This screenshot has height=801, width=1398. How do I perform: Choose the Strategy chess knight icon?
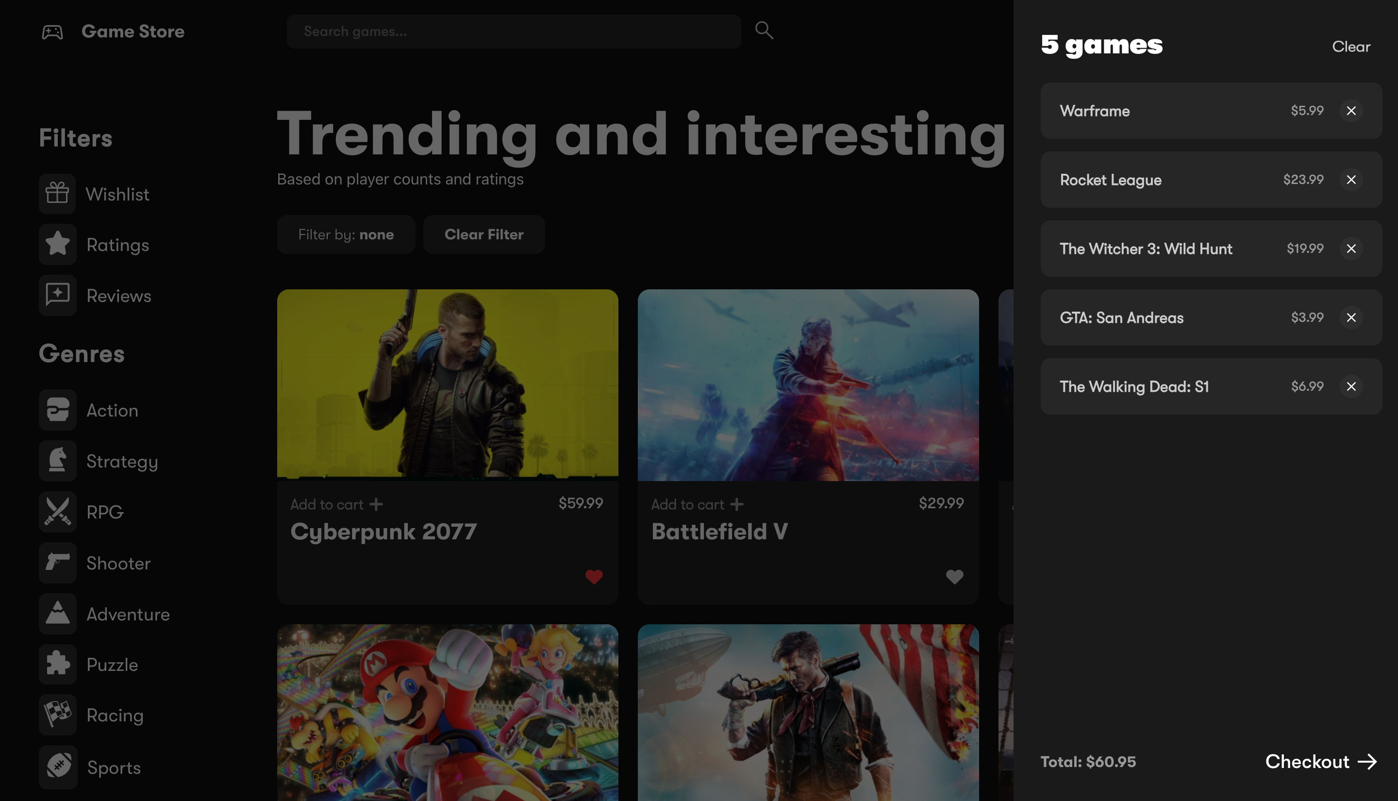pyautogui.click(x=57, y=461)
